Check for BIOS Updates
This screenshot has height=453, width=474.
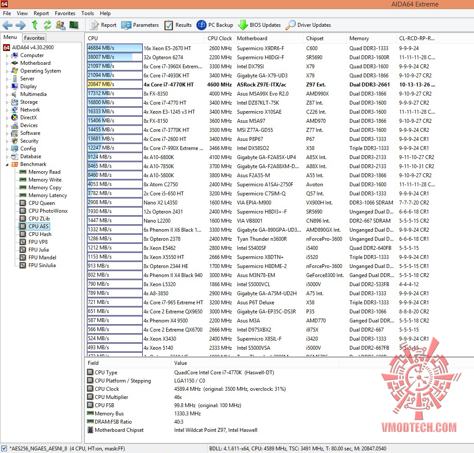(x=259, y=25)
